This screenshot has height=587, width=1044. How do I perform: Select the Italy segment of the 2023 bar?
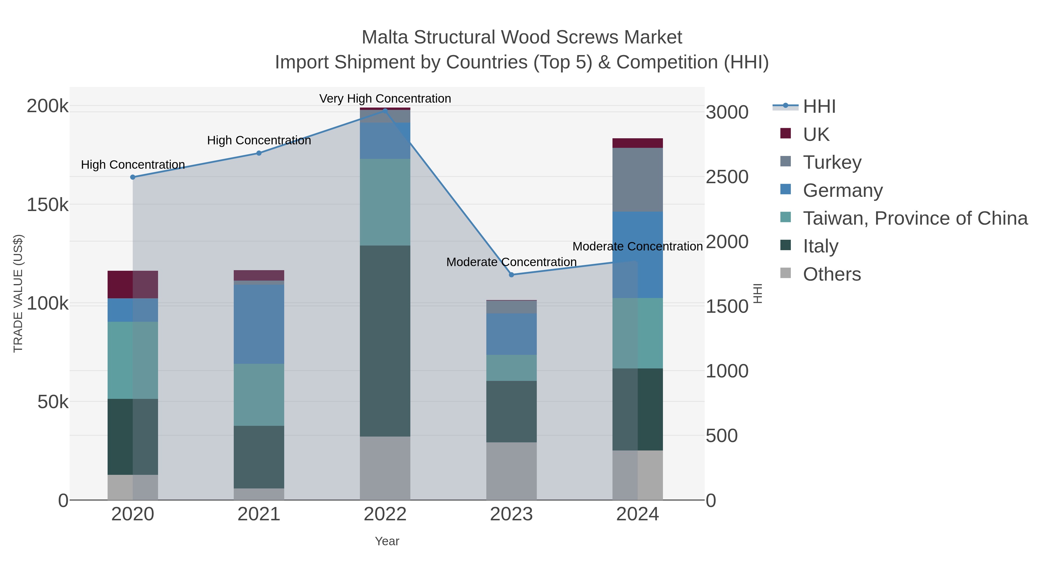[512, 412]
